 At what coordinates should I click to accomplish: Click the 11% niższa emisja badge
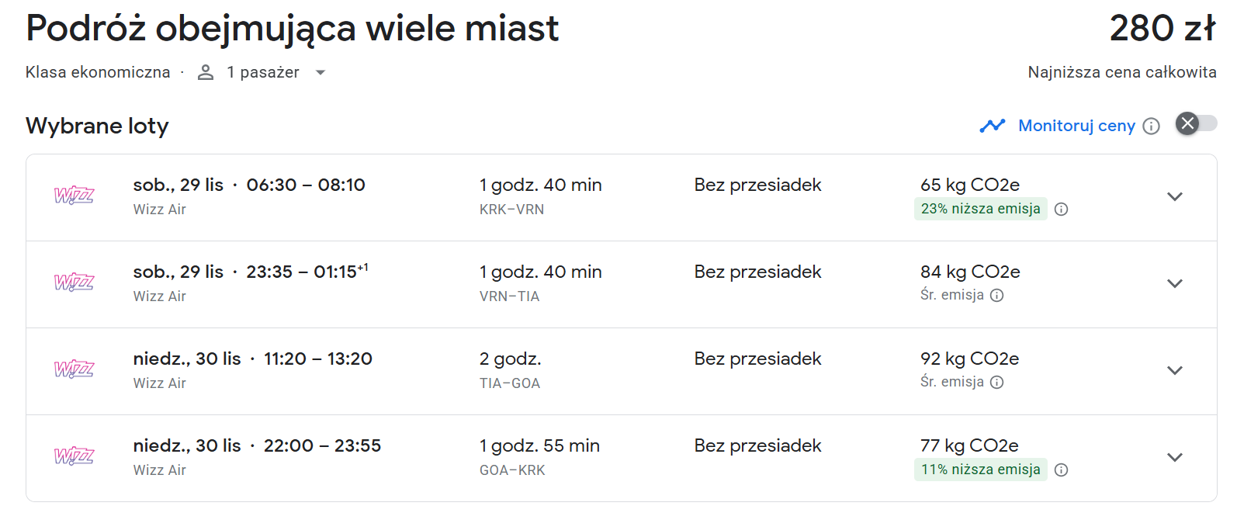[981, 470]
